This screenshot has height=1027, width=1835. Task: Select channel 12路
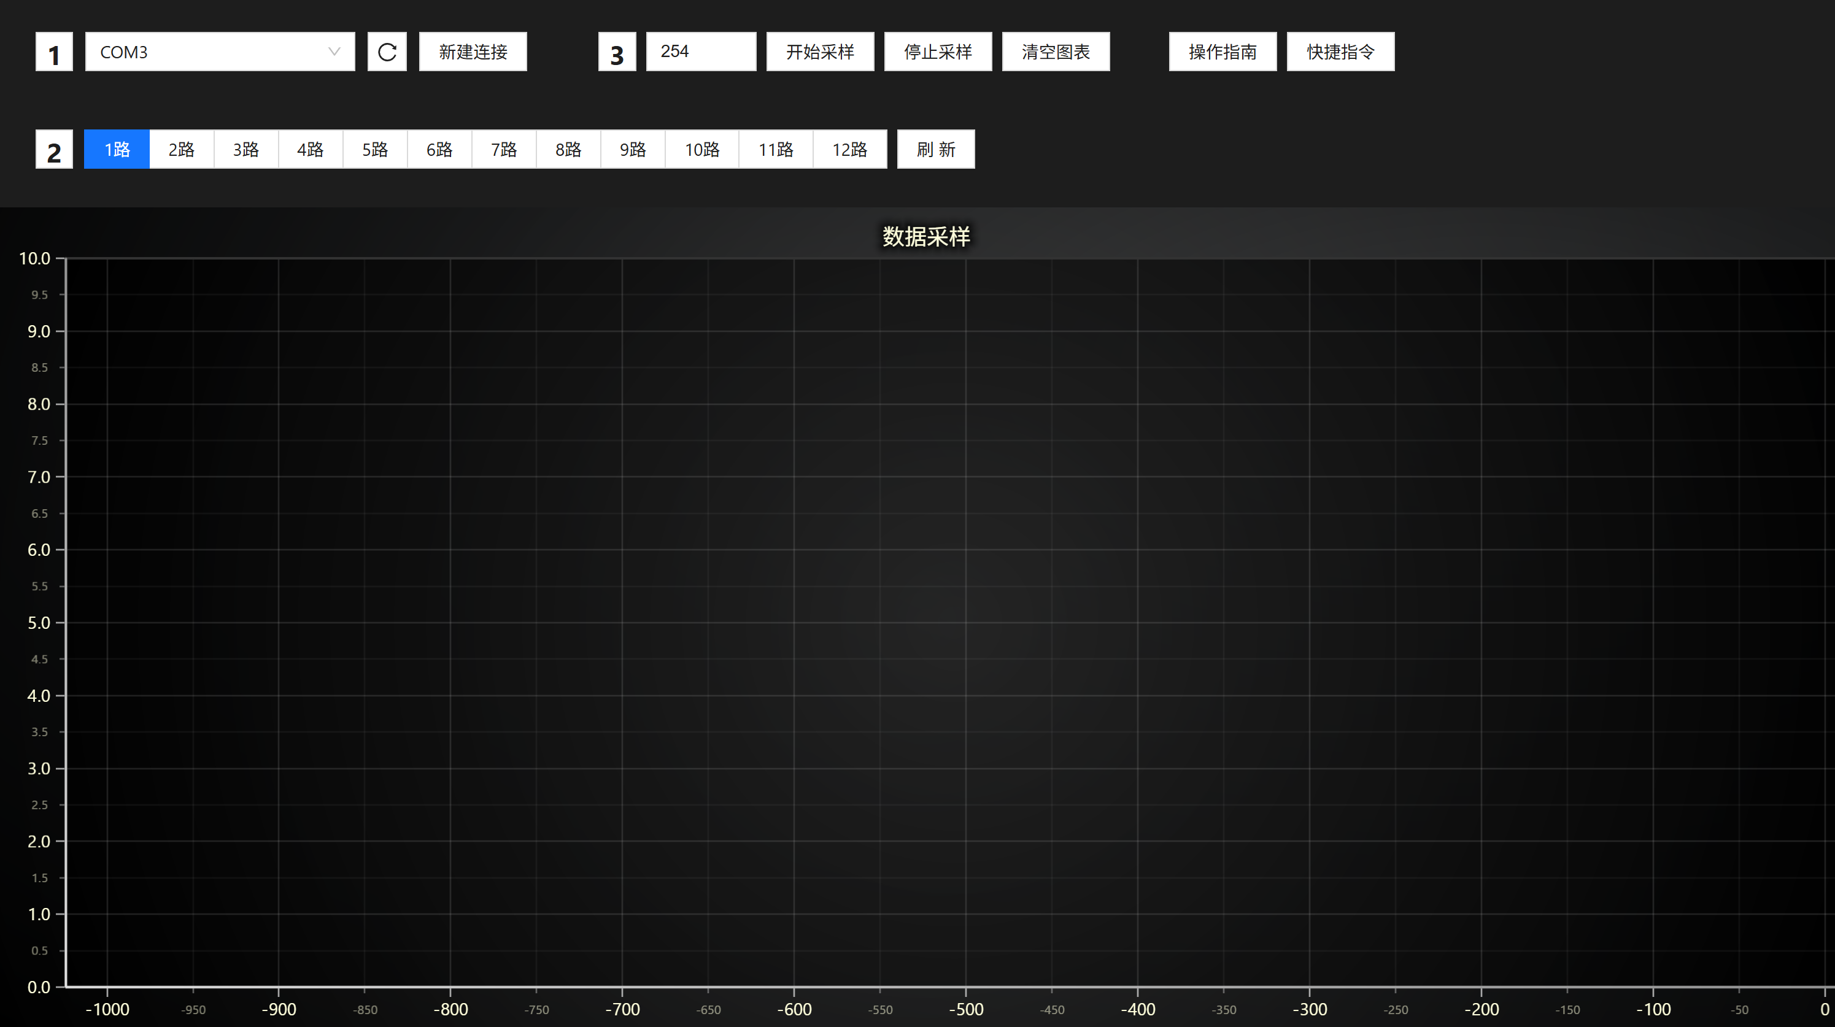[849, 149]
